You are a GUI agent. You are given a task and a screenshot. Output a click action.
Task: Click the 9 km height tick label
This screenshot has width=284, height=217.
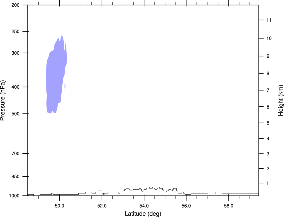coord(268,56)
